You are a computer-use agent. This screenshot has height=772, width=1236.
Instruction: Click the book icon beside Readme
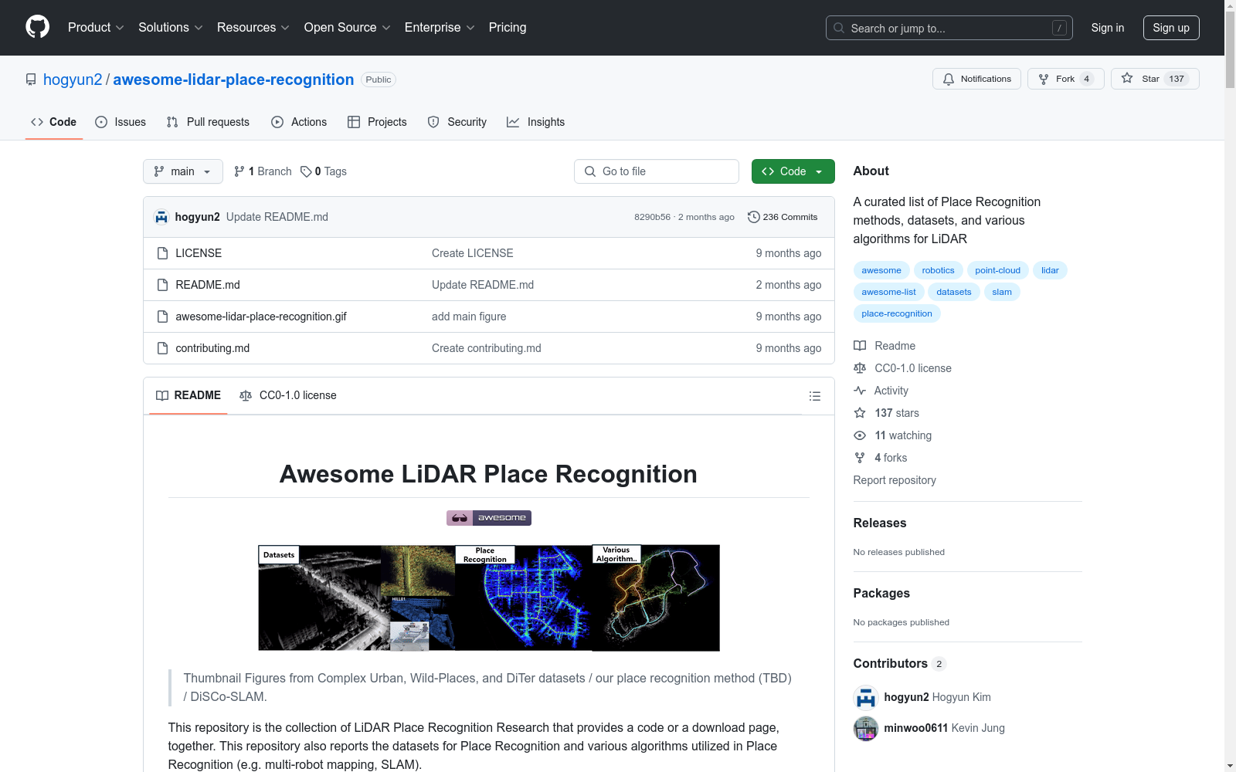point(860,346)
